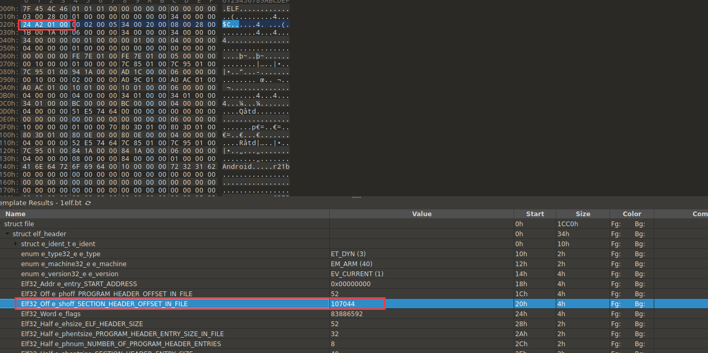708x353 pixels.
Task: Click the highlighted 24 byte in row 020h
Action: coord(26,25)
